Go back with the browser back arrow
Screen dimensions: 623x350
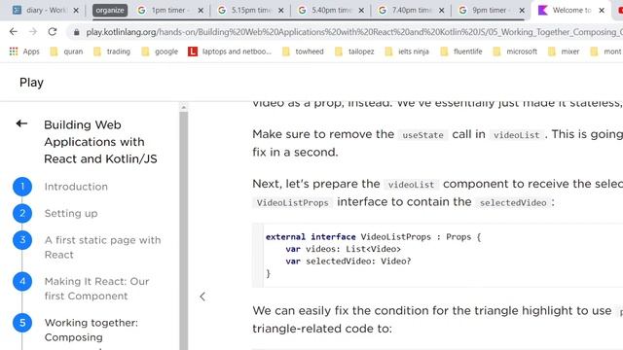click(x=14, y=32)
